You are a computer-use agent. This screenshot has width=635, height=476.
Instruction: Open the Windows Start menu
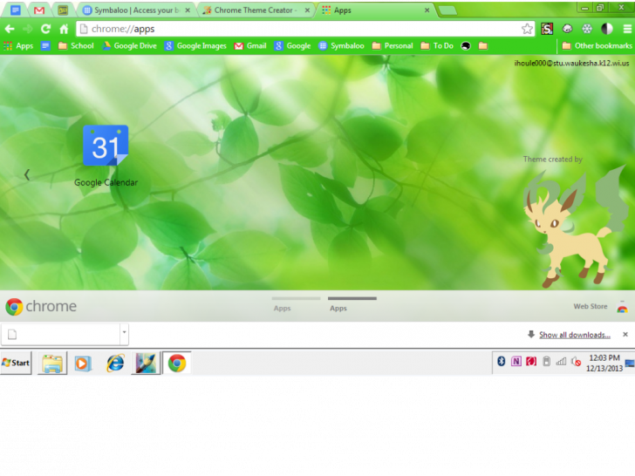(16, 363)
